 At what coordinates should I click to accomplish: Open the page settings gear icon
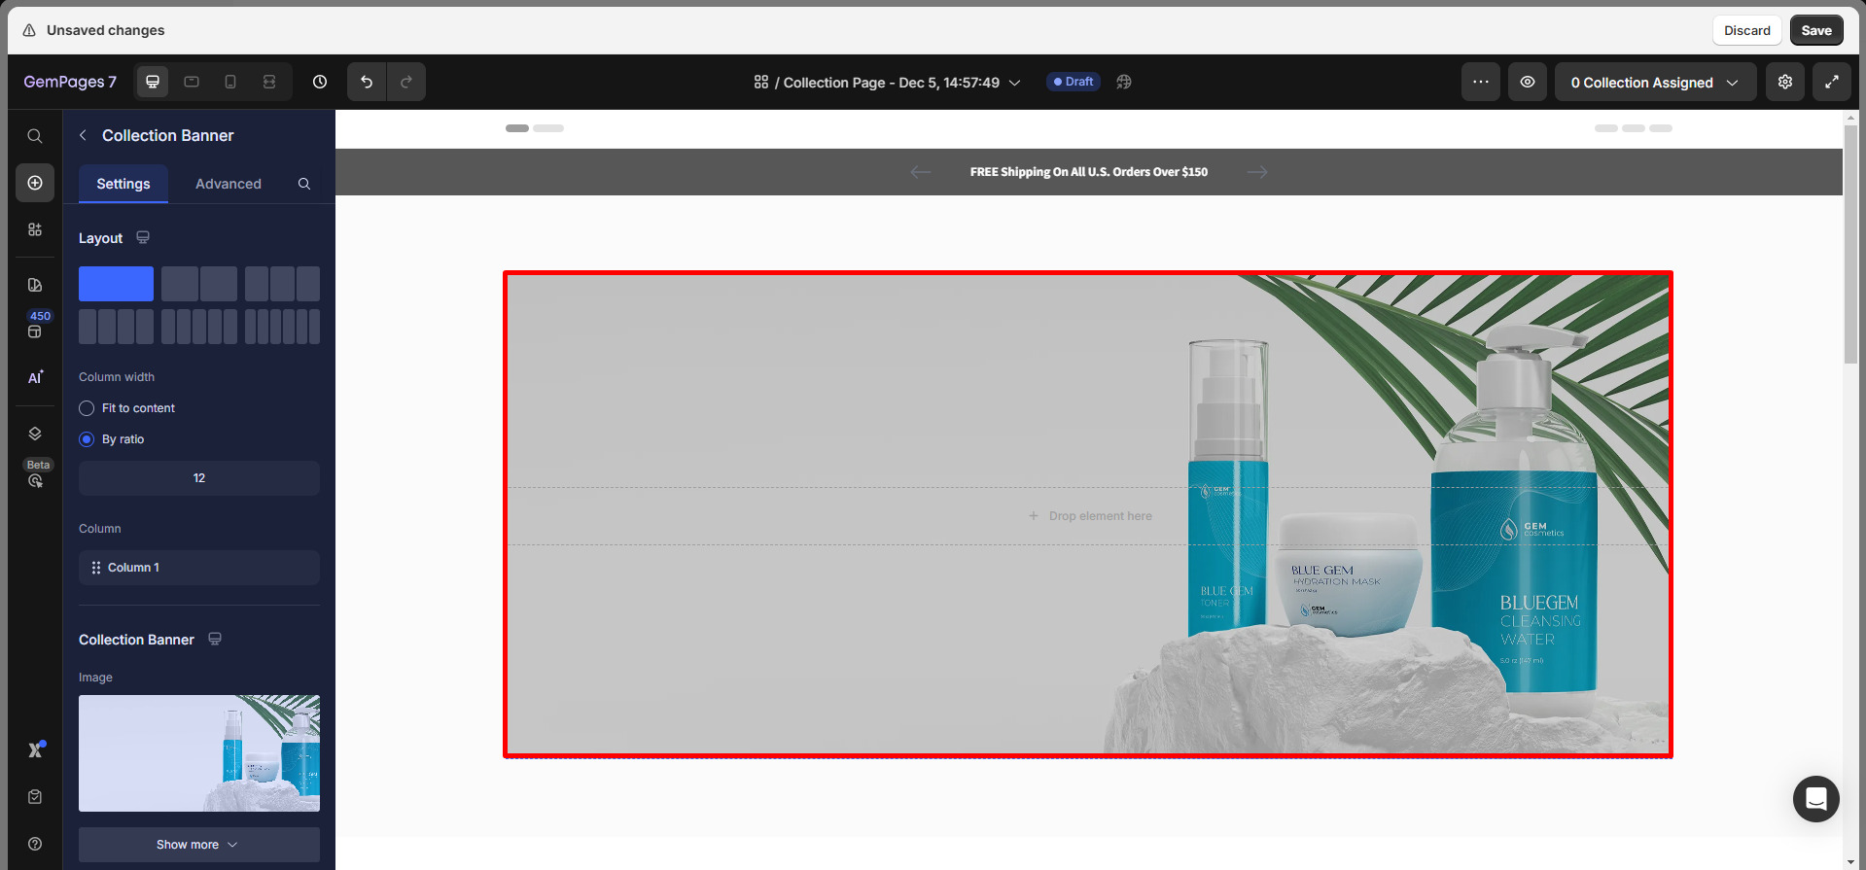click(1785, 82)
